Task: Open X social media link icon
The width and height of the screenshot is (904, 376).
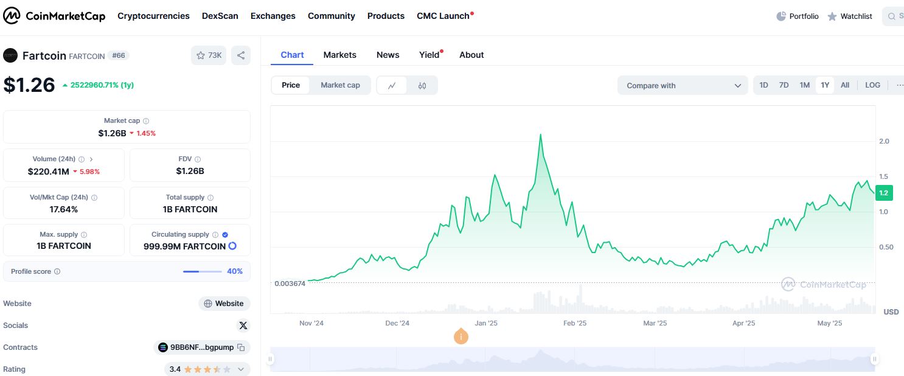Action: tap(243, 326)
